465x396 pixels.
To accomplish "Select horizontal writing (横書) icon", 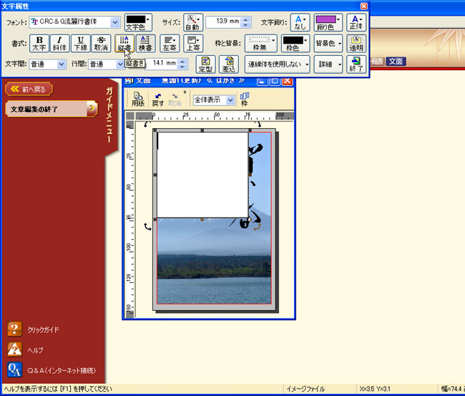I will point(145,42).
